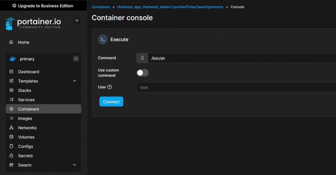Viewport: 336px width, 175px height.
Task: Click the Images list icon
Action: pos(11,118)
